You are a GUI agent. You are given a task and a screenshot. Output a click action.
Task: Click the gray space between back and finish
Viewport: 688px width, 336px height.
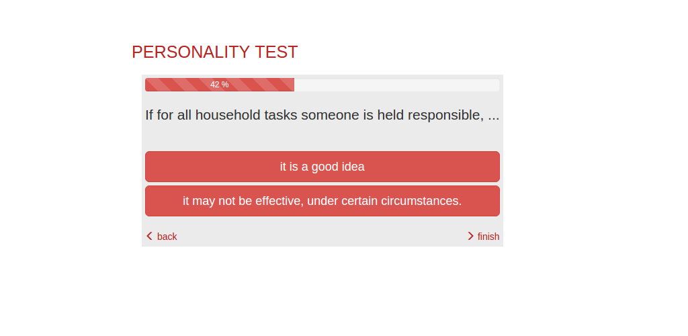[322, 237]
